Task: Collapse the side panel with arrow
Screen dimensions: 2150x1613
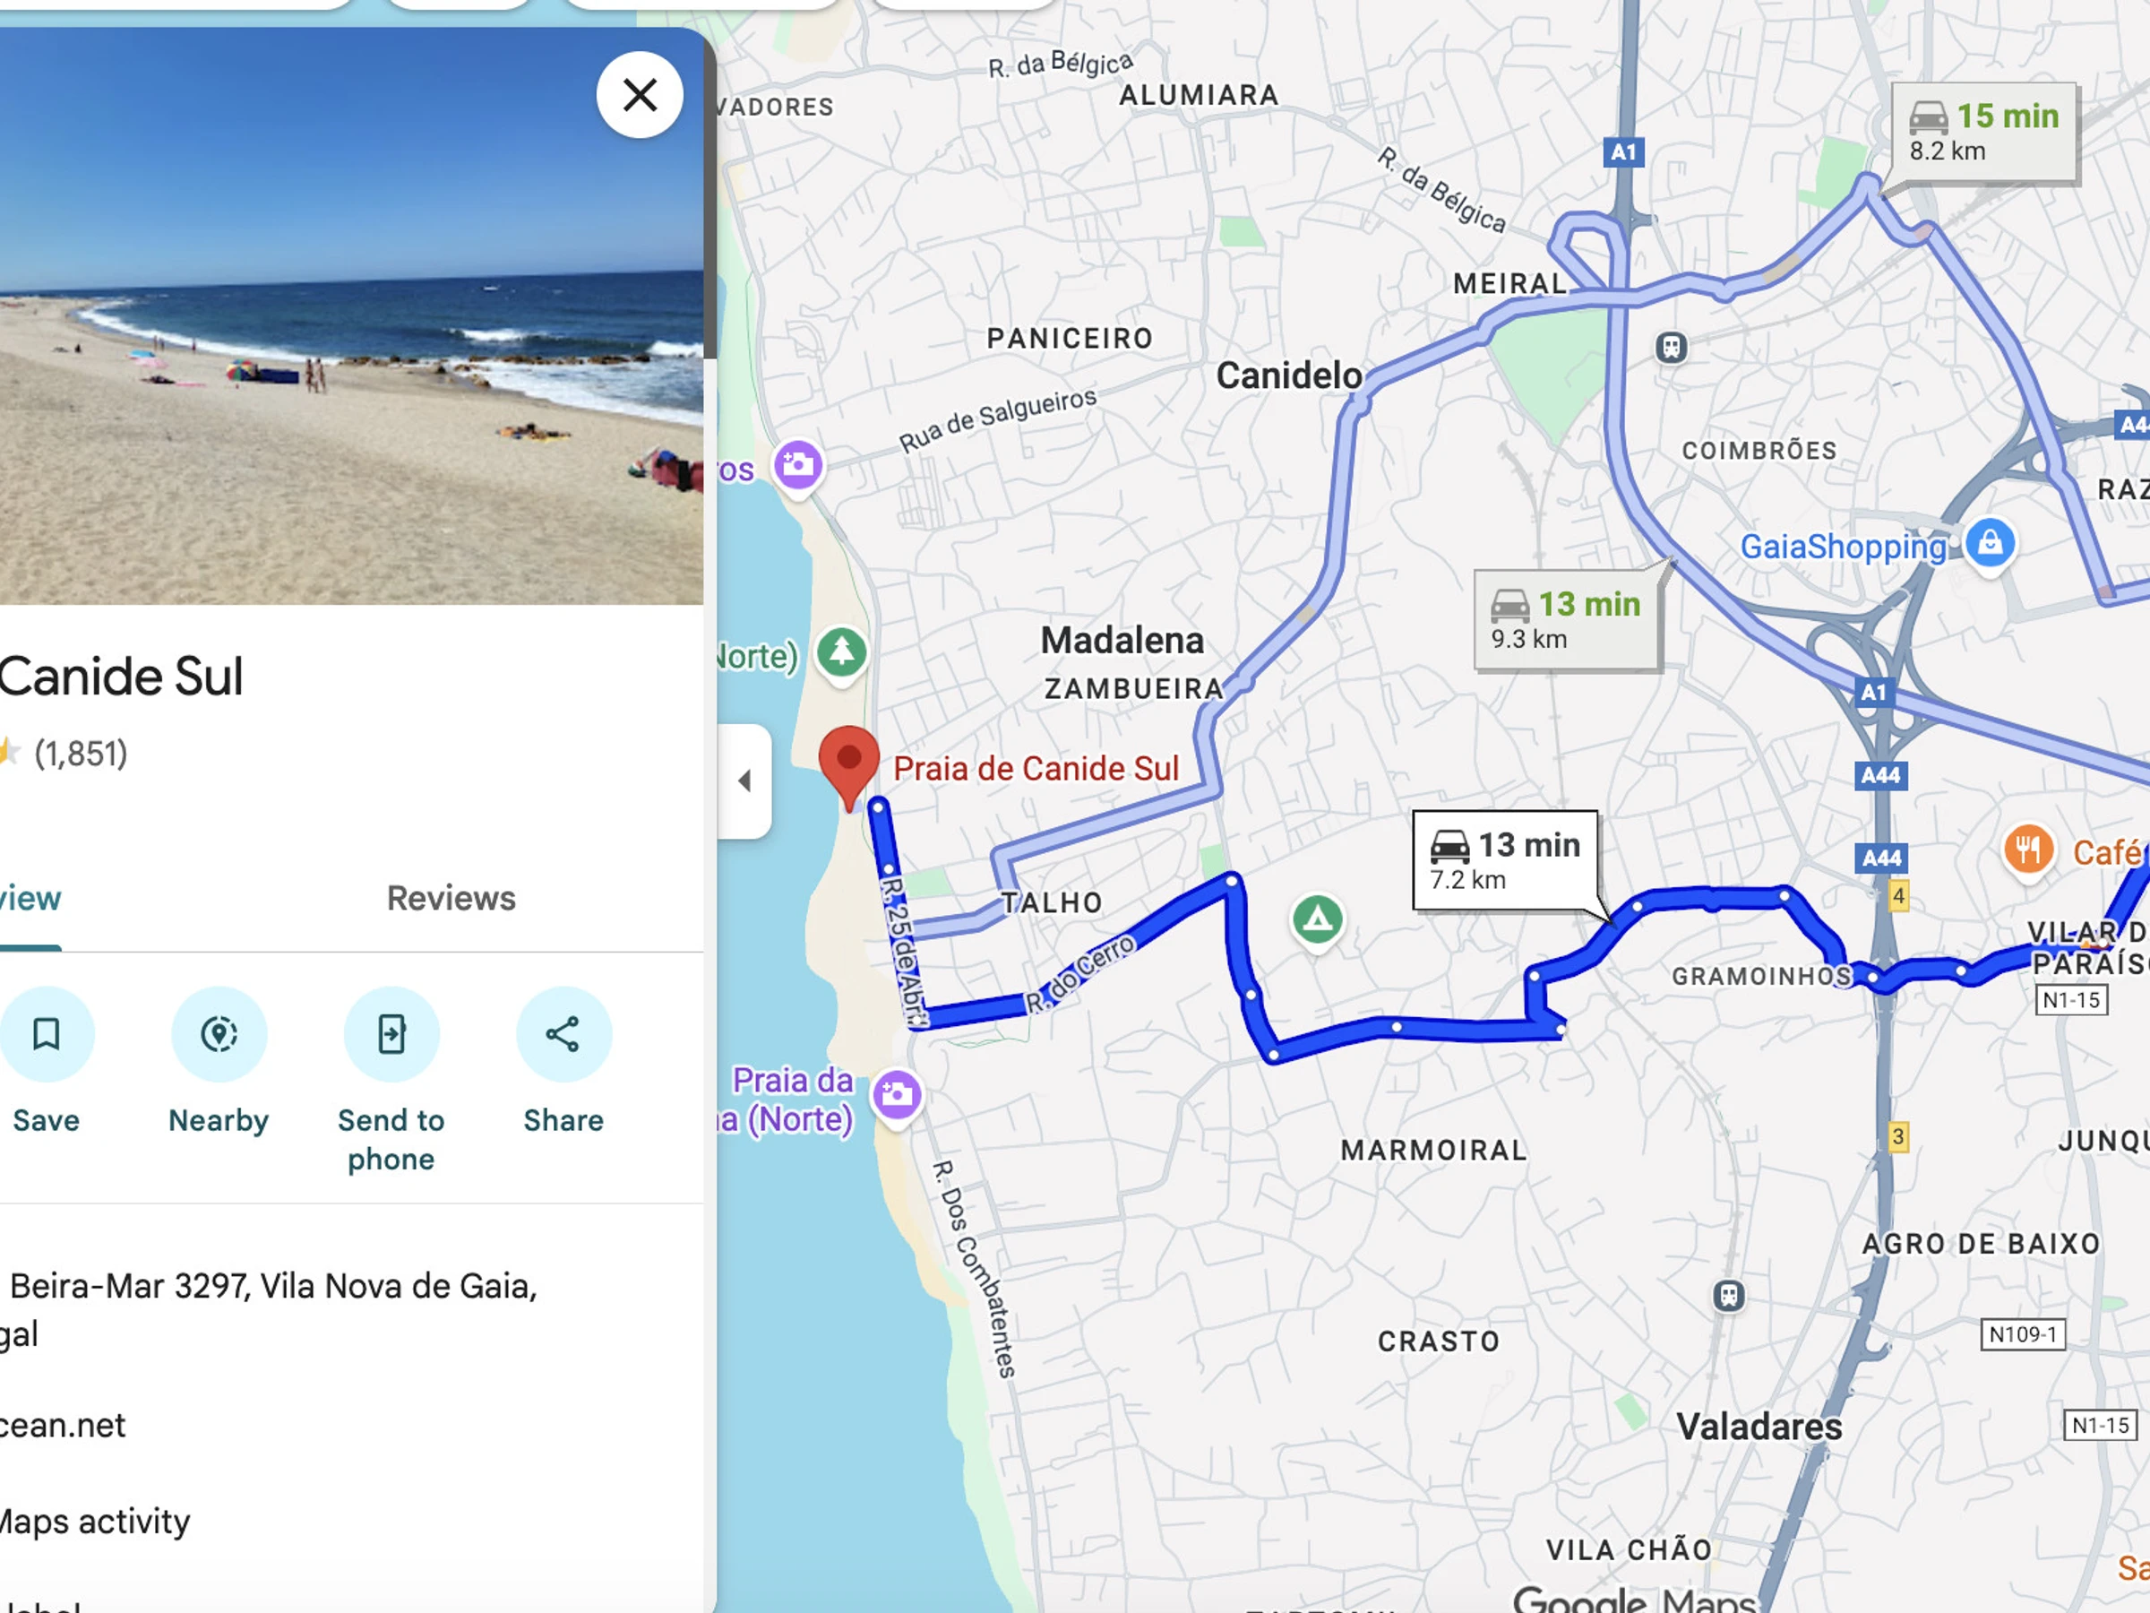Action: 744,780
